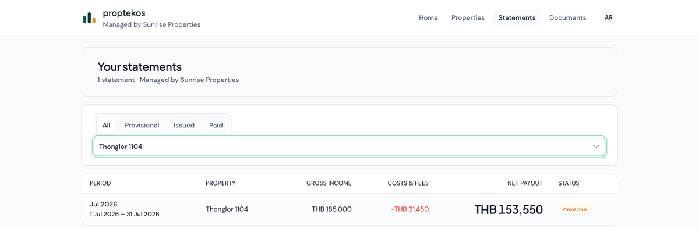Click the GROSS INCOME column header

point(329,183)
